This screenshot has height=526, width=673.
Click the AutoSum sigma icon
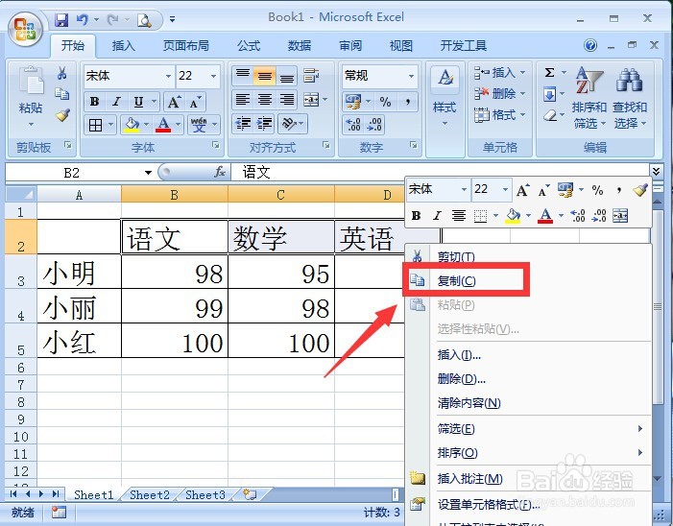(549, 72)
